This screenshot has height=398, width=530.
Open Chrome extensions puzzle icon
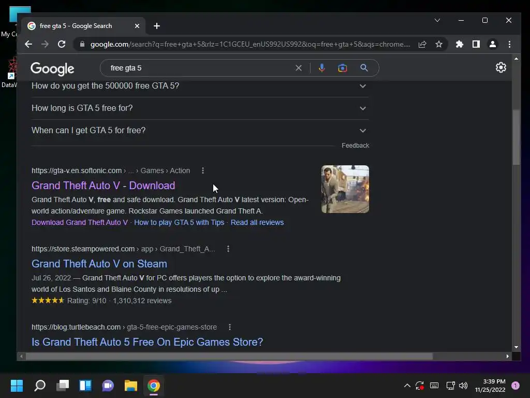[460, 45]
